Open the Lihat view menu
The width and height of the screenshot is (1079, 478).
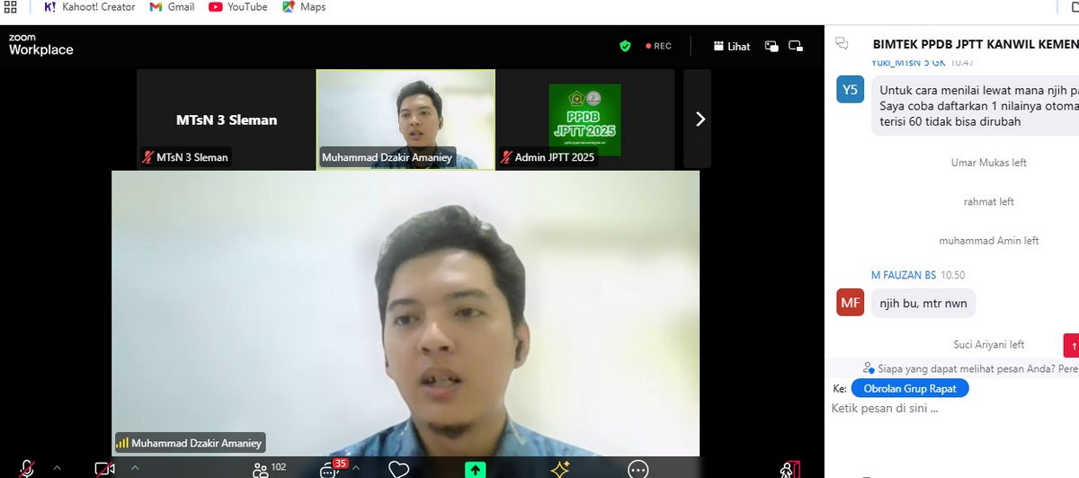point(732,46)
